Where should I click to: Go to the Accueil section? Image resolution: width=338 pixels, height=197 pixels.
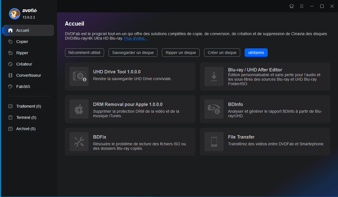click(x=28, y=30)
